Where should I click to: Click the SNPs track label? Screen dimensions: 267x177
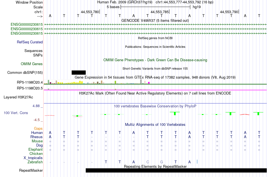click(38, 55)
